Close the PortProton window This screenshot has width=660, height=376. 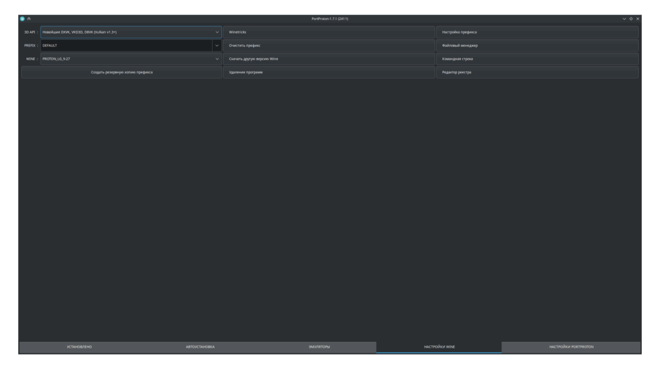[637, 19]
